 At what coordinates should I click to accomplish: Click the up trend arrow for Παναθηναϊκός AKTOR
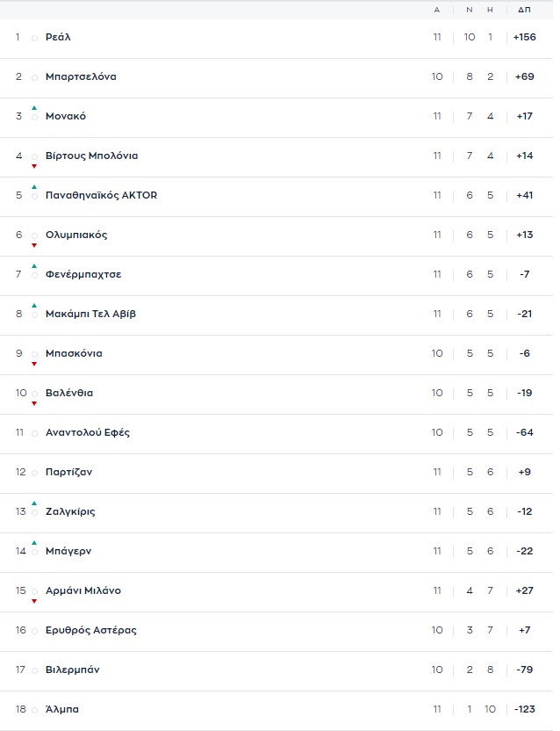34,187
